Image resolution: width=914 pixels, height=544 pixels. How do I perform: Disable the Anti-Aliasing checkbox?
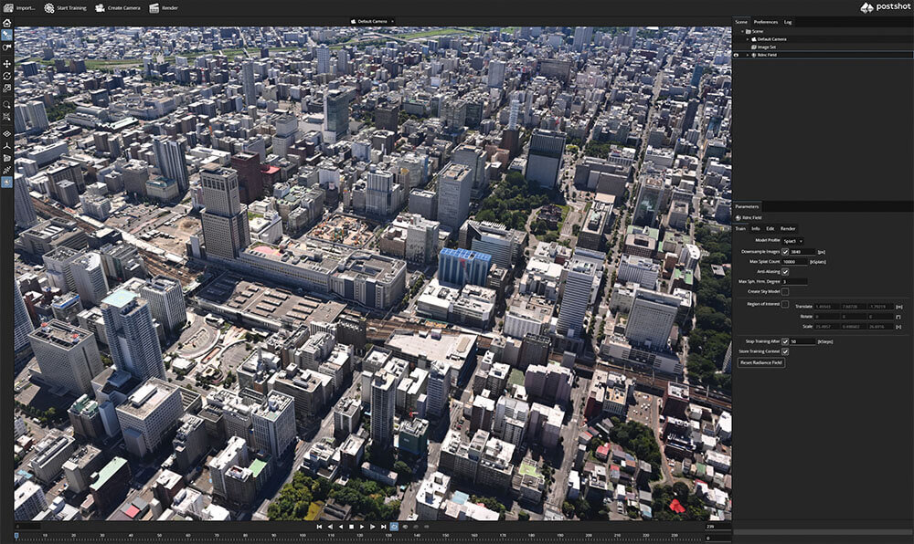[x=785, y=272]
